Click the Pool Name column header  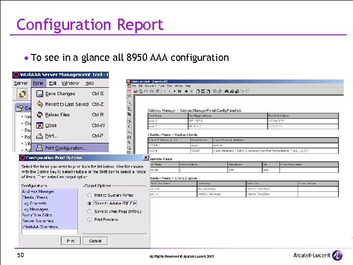pos(168,116)
